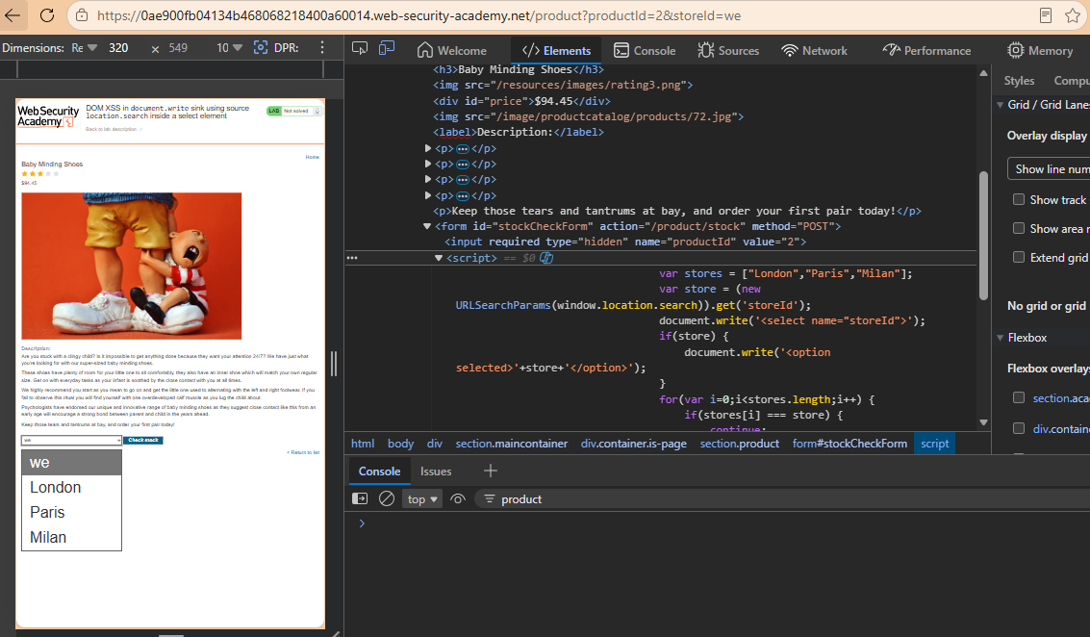The height and width of the screenshot is (637, 1090).
Task: Clear console with the circle-slash icon
Action: [x=387, y=498]
